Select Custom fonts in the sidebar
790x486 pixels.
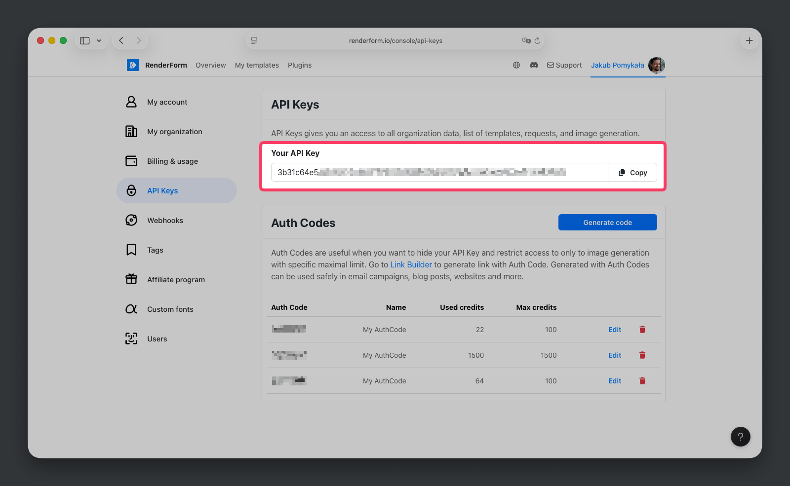coord(177,309)
